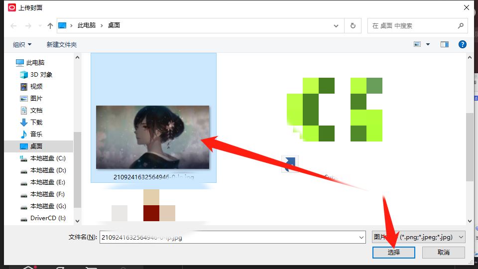
Task: Click 3D 对象 cube icon
Action: coord(24,75)
